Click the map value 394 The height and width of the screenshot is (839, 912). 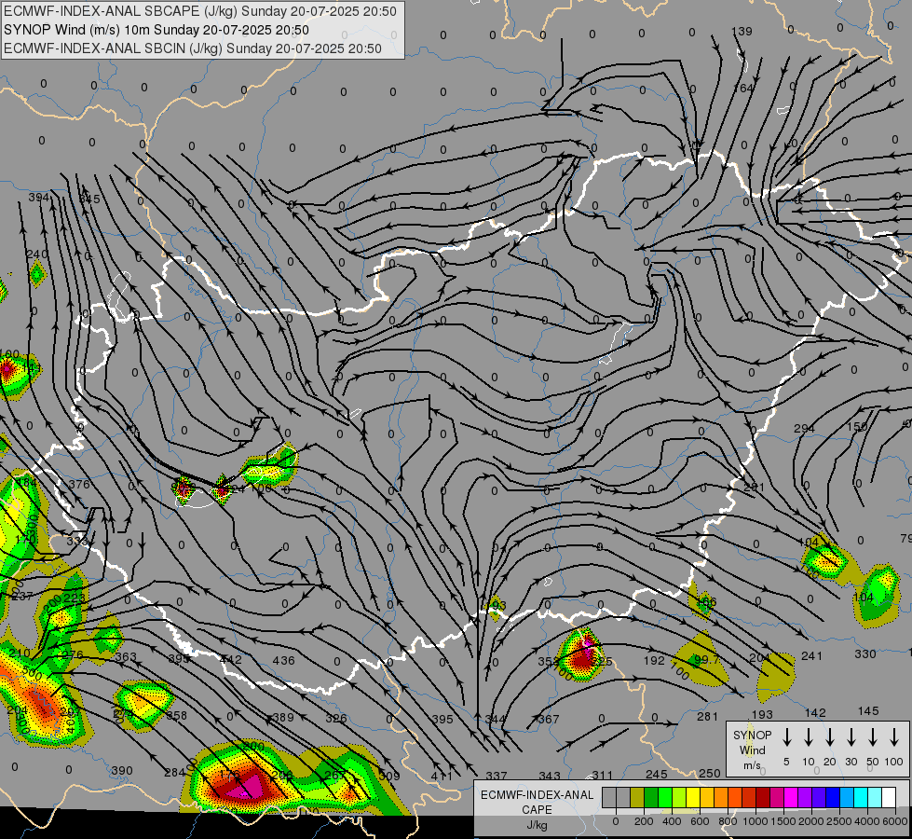[39, 198]
